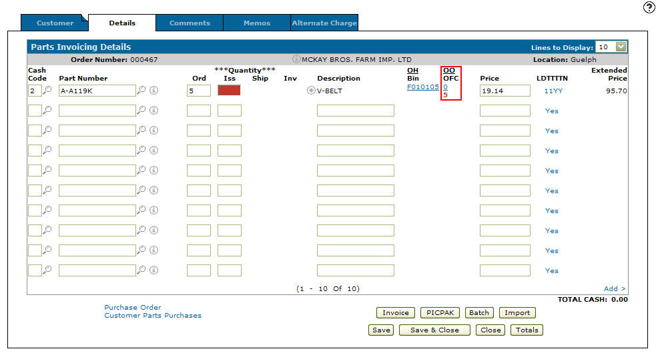Image resolution: width=656 pixels, height=355 pixels.
Task: Click the Yes link in second row
Action: [551, 111]
